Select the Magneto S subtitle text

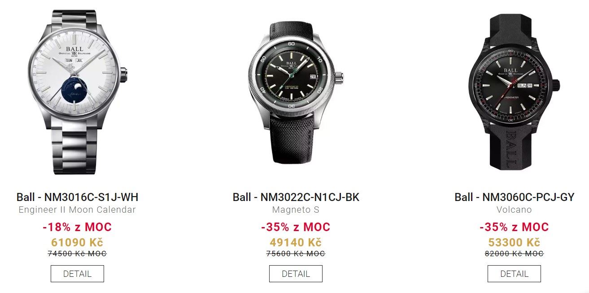(296, 210)
